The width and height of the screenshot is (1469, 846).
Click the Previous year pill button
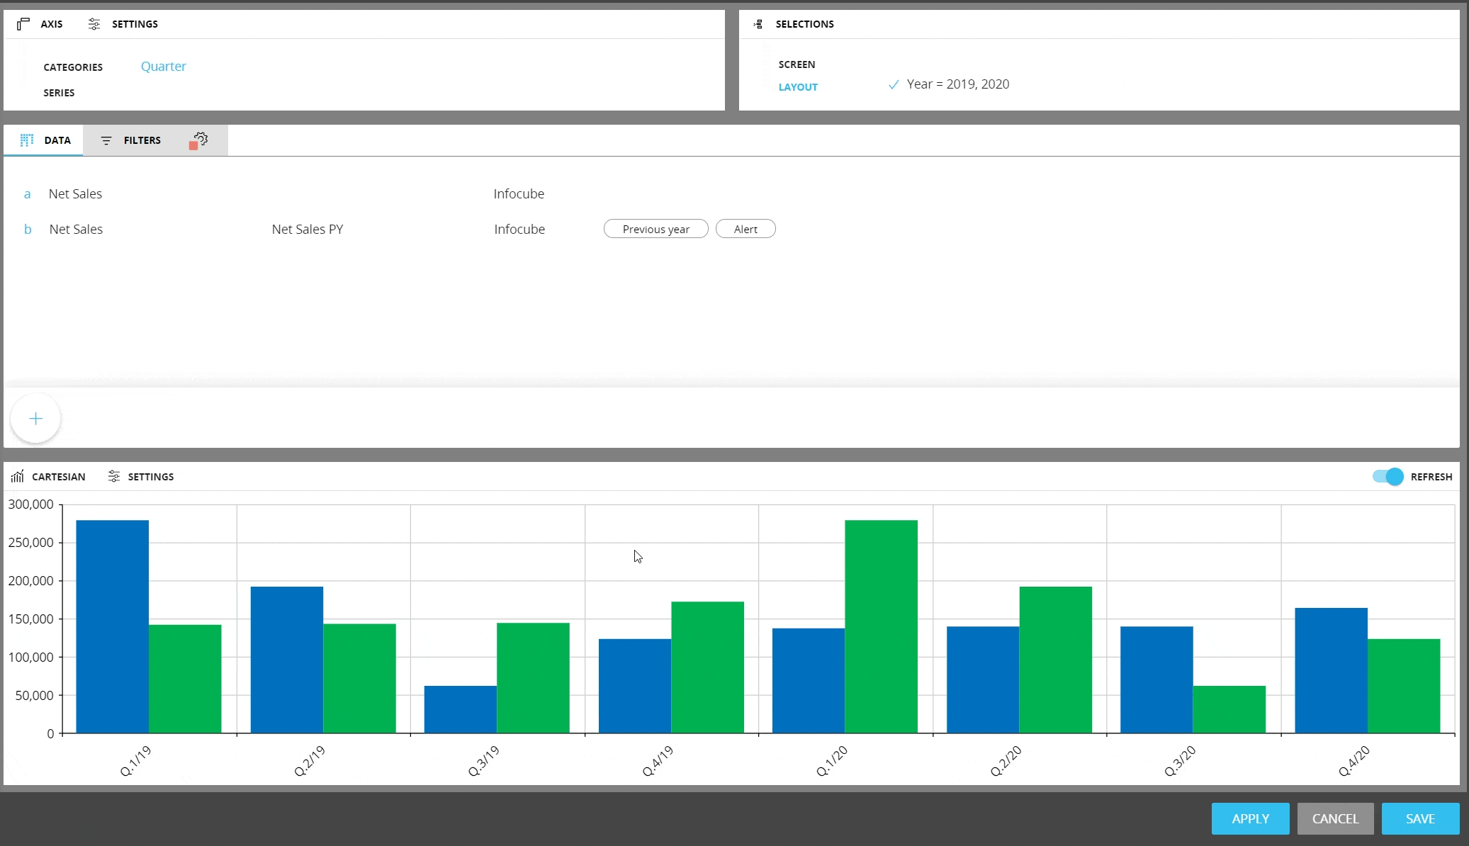pos(655,229)
